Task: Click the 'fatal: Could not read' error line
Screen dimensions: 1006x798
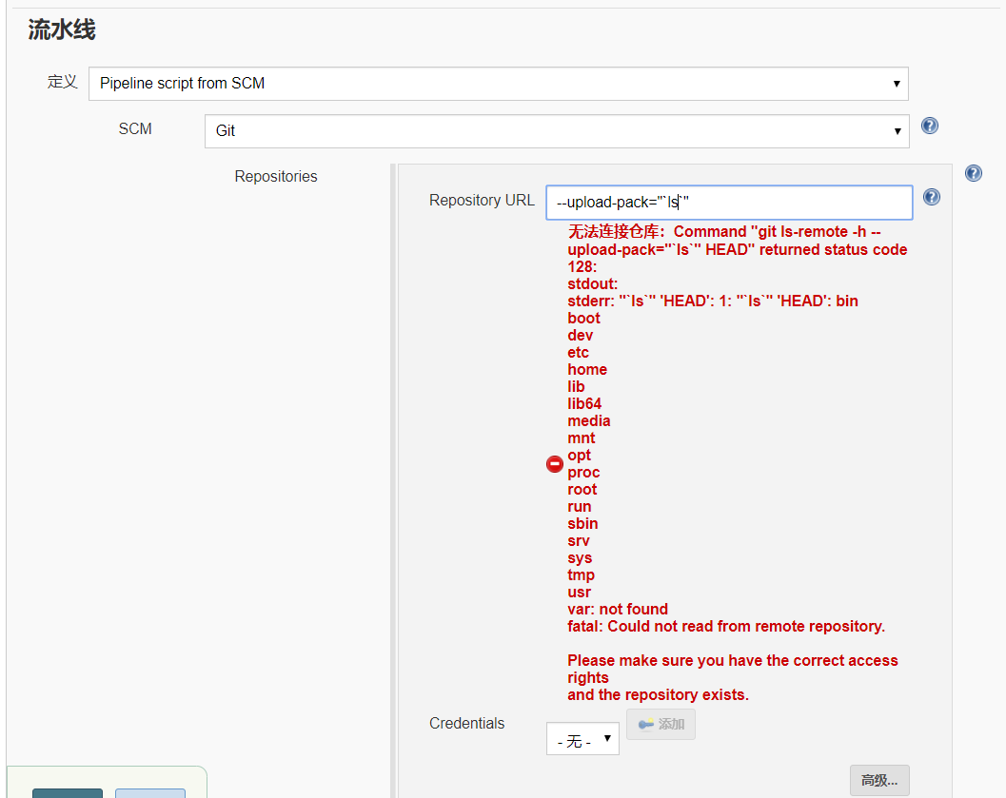Action: point(726,626)
